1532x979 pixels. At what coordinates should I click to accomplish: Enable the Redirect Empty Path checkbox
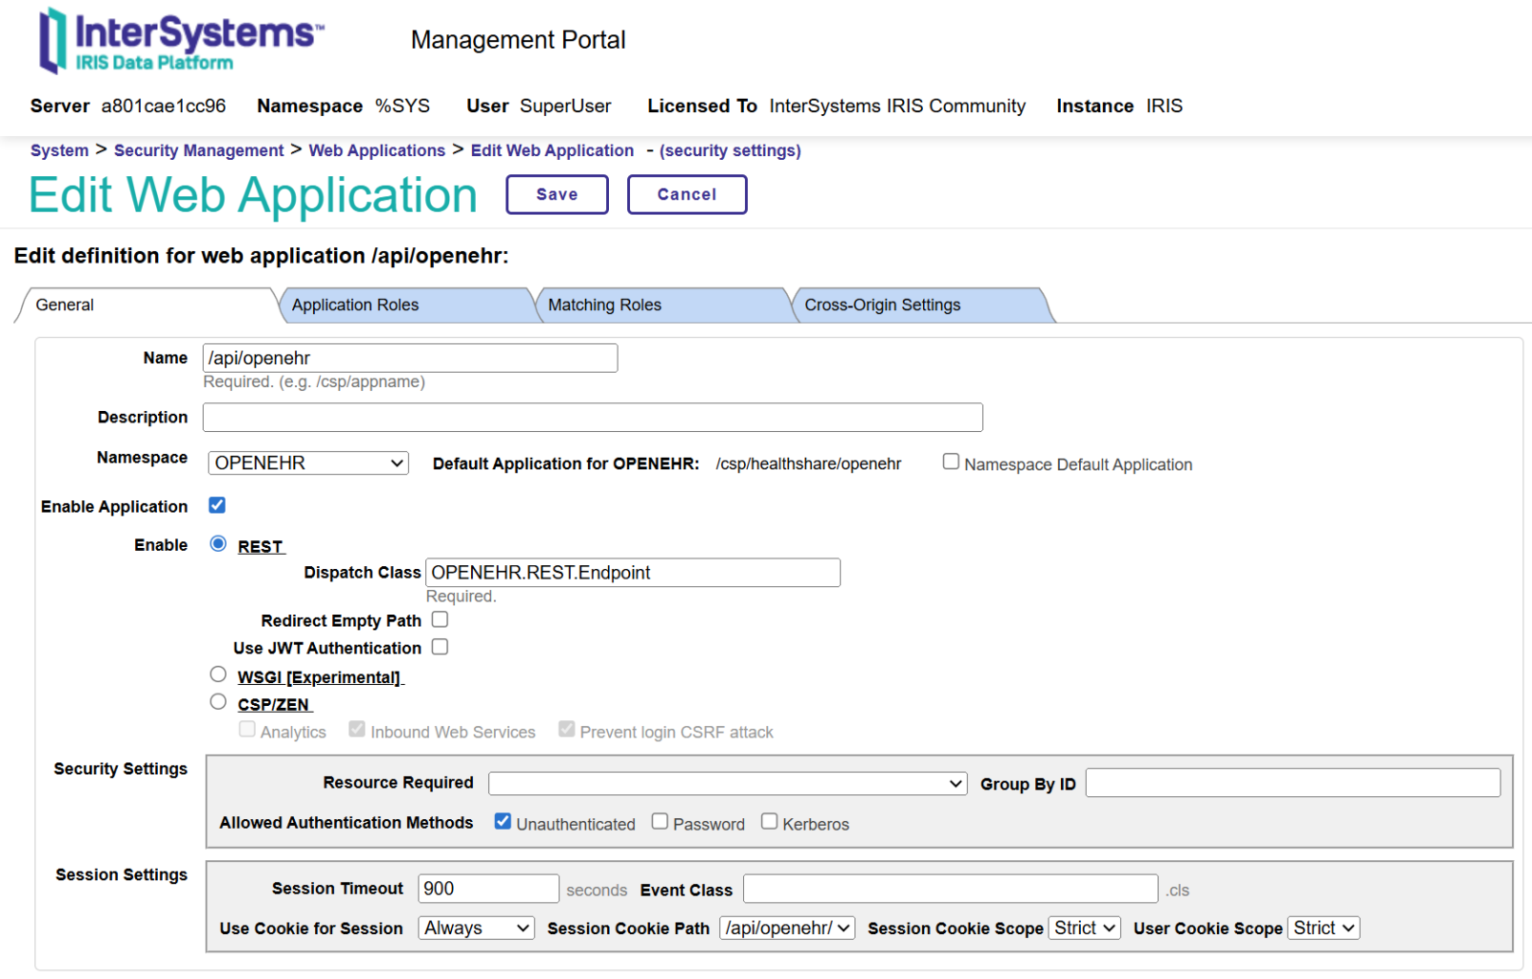pyautogui.click(x=439, y=620)
